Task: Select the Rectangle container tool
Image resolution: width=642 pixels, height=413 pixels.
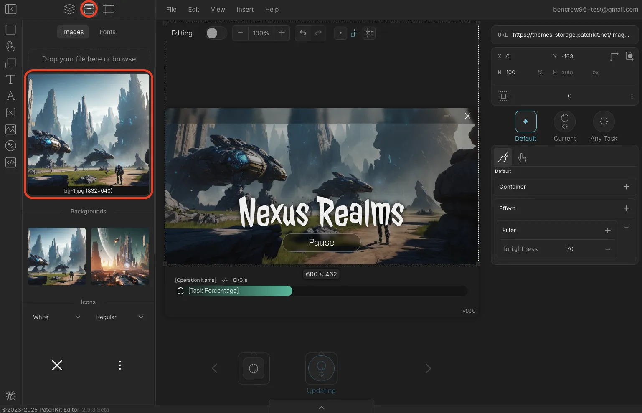Action: tap(11, 30)
